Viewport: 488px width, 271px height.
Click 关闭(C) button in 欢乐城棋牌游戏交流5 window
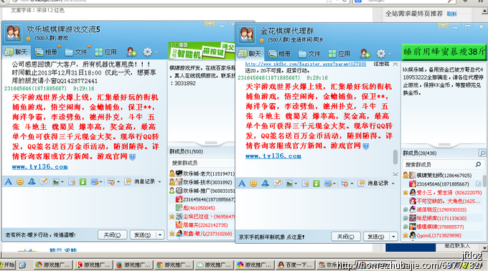click(x=112, y=234)
